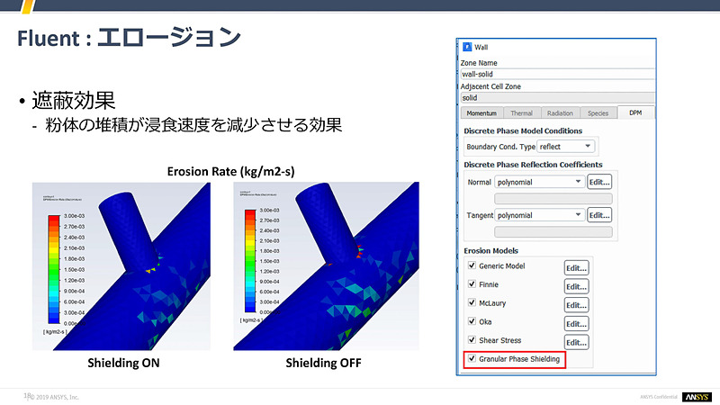720x405 pixels.
Task: Click the 'Shielding ON' caption
Action: tap(123, 363)
